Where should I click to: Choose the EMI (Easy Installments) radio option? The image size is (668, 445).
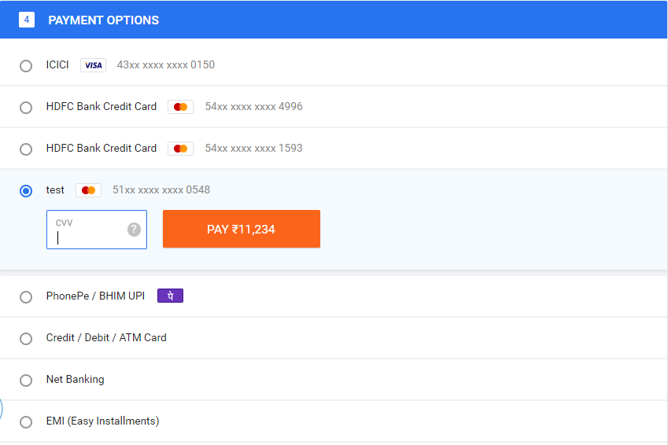point(26,422)
